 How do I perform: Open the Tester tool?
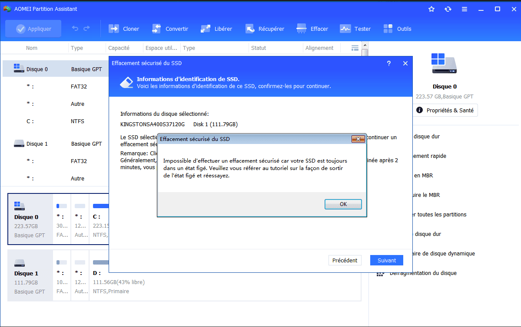[x=345, y=29]
